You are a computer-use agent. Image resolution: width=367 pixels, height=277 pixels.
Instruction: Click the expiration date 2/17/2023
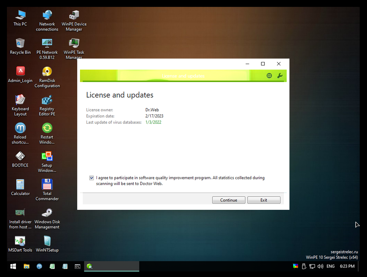tap(154, 116)
